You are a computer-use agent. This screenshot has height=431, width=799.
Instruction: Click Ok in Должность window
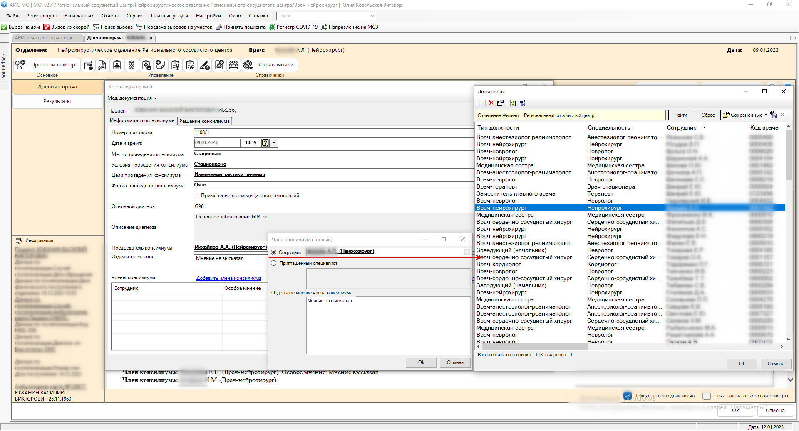point(742,364)
